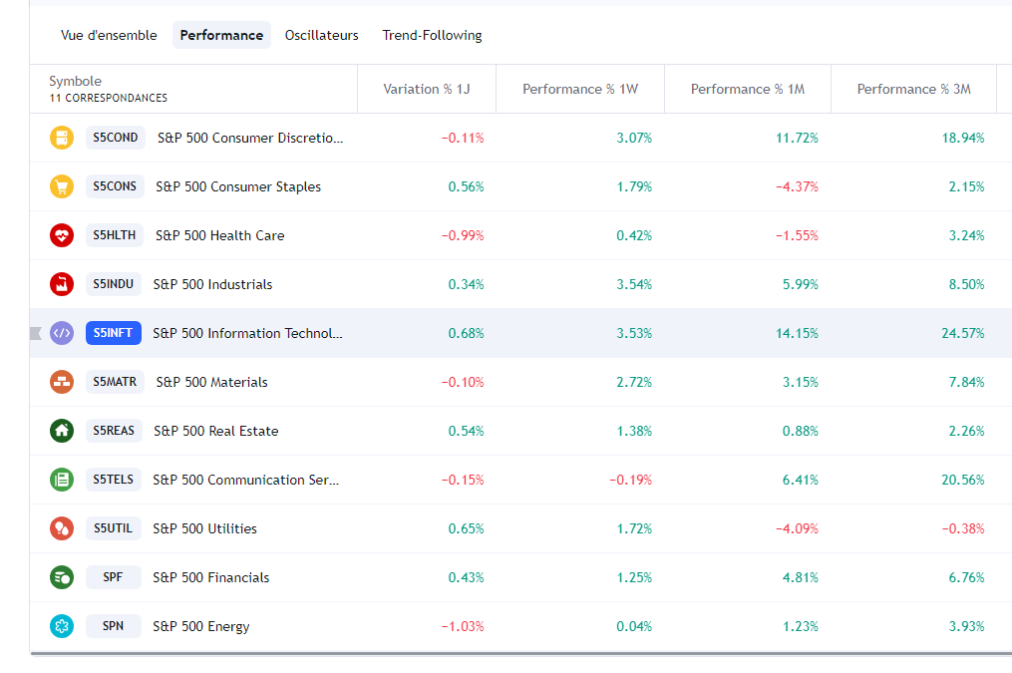This screenshot has width=1012, height=673.
Task: Sort by Variation % 1J column
Action: pos(427,90)
